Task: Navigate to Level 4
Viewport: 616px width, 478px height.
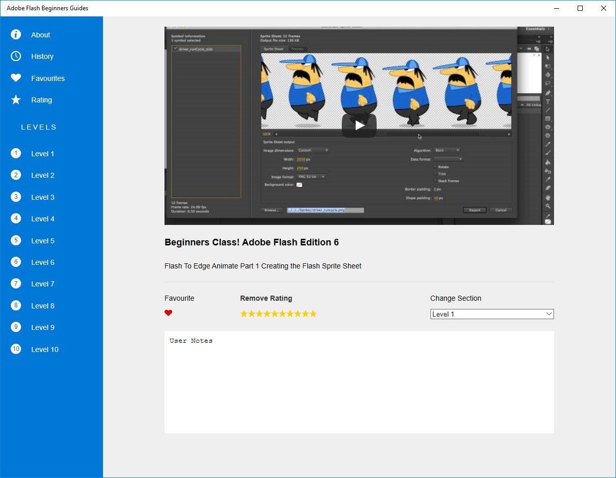Action: (43, 219)
